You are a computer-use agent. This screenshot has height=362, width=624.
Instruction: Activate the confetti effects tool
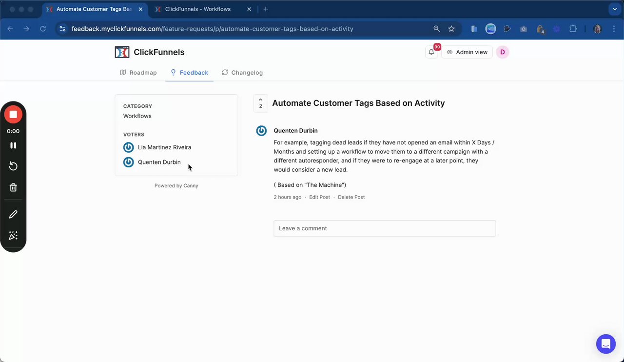pyautogui.click(x=13, y=236)
